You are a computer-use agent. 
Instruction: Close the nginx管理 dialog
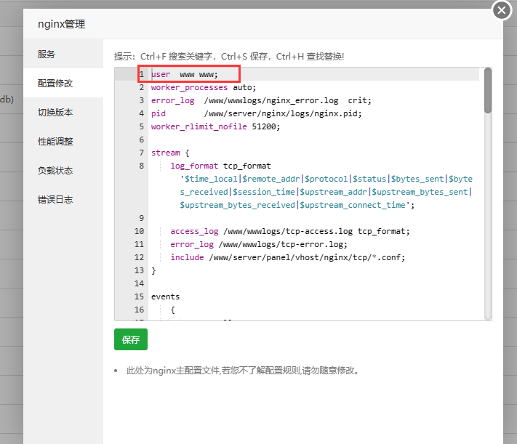tap(502, 11)
